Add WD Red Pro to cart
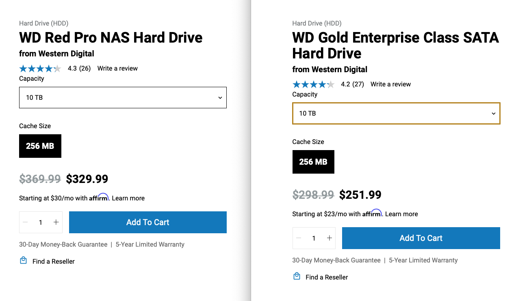Viewport: 529px width, 301px height. pyautogui.click(x=148, y=222)
